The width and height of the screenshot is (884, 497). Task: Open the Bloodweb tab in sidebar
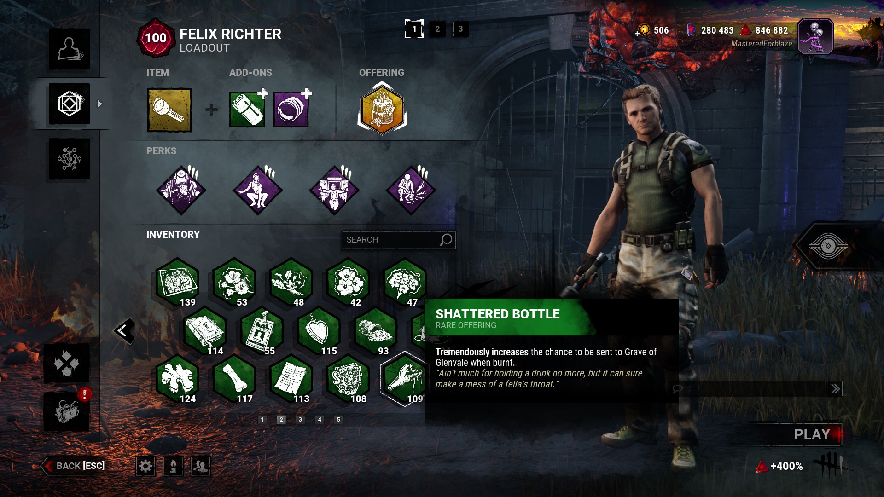(70, 159)
